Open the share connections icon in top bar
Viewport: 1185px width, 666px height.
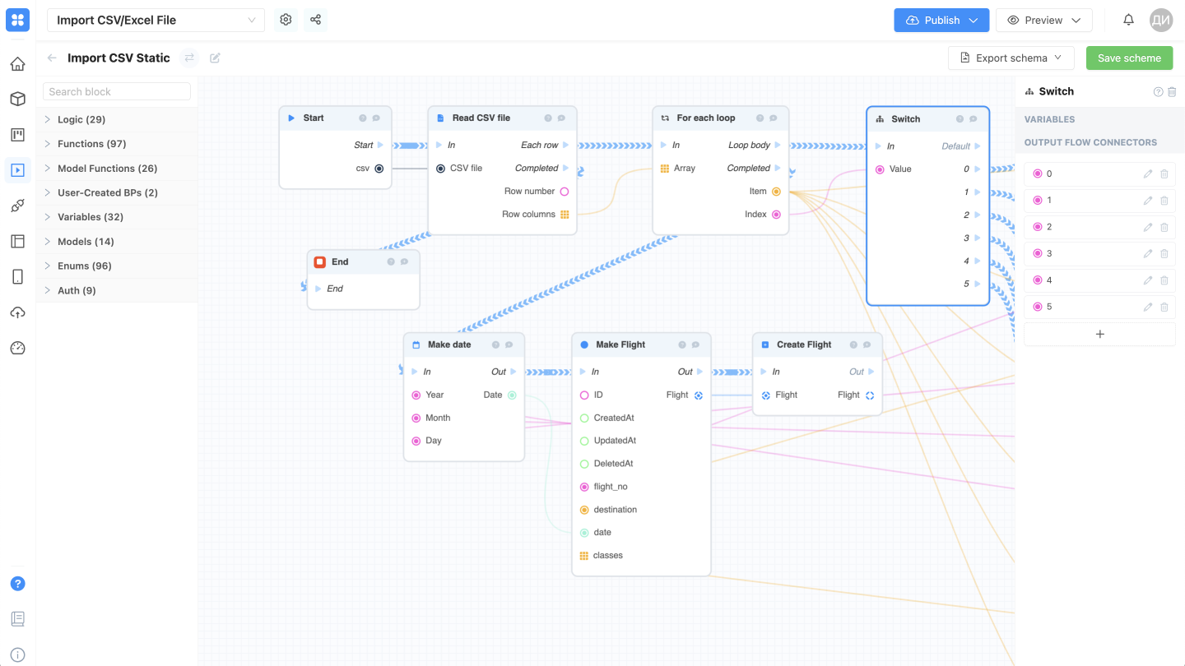point(315,20)
